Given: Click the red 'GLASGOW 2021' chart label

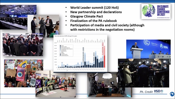Looking at the screenshot, I should click(x=103, y=49).
